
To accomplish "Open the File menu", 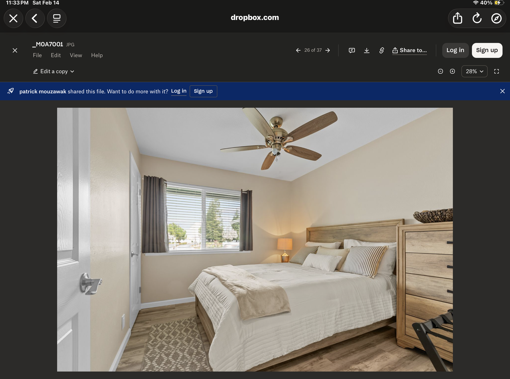I will [x=37, y=55].
